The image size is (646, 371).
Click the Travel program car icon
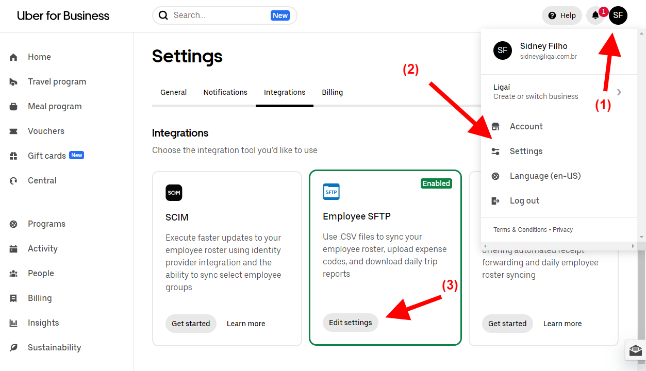pos(13,82)
